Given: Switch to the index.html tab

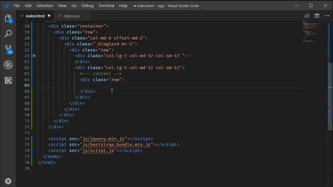Looking at the screenshot, I should [35, 16].
